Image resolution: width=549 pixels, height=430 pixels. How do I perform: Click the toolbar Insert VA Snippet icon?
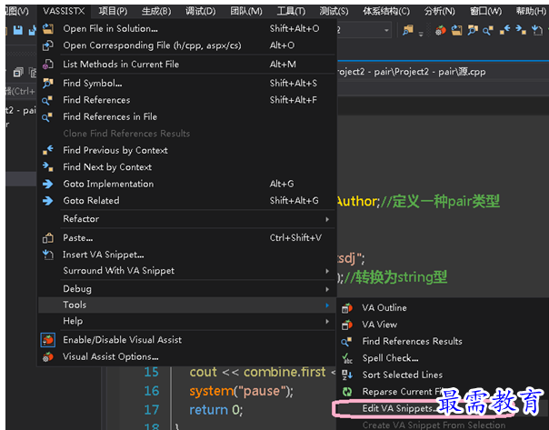(x=537, y=31)
